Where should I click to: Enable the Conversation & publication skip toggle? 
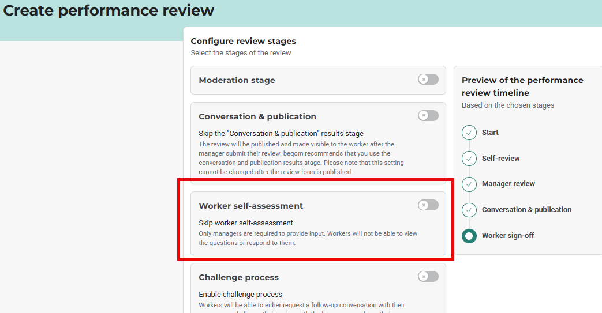[428, 116]
